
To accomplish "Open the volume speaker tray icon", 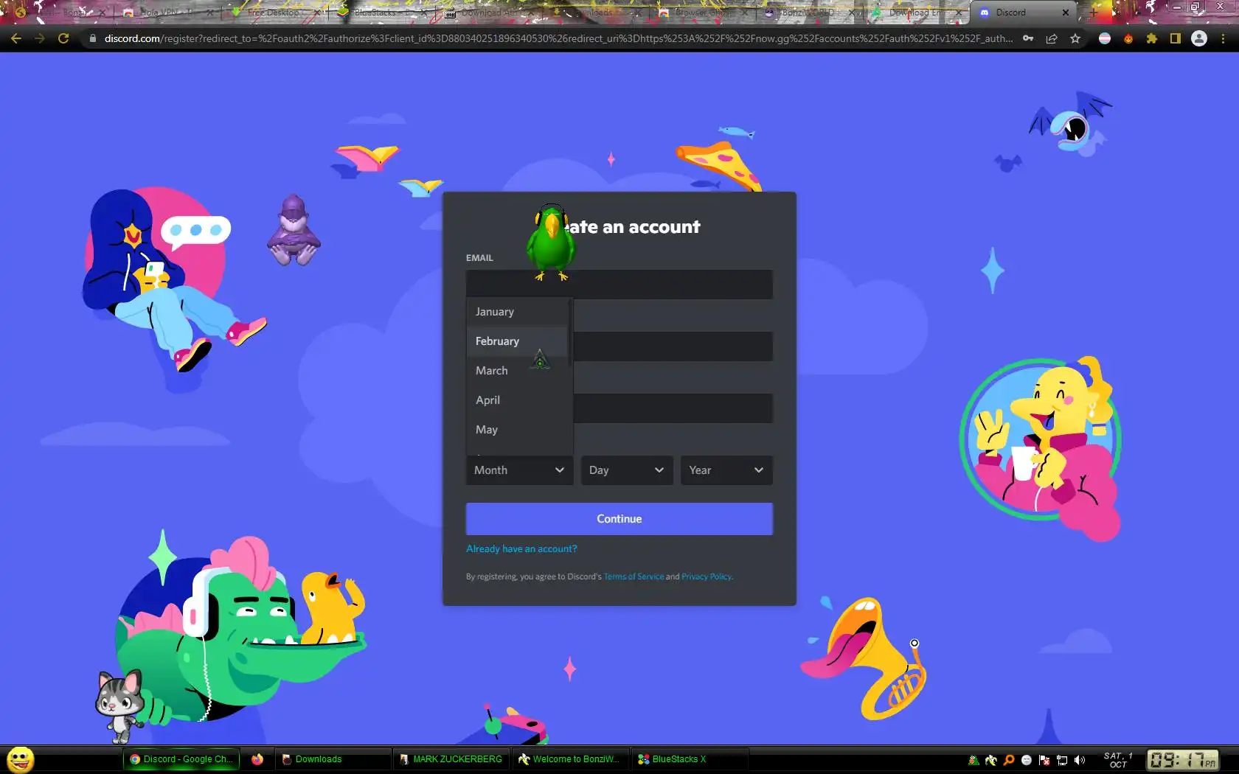I will pyautogui.click(x=1080, y=760).
